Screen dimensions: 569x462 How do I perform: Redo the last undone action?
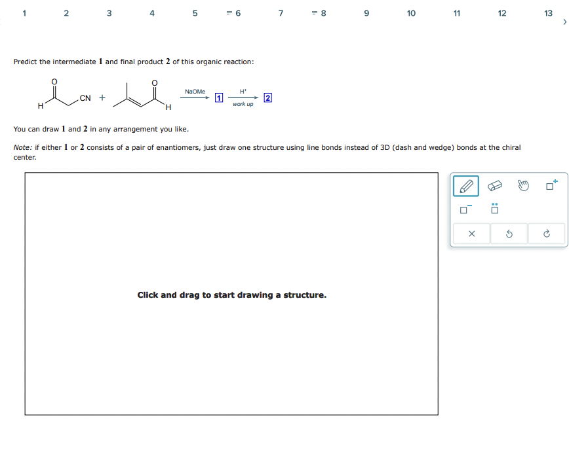pyautogui.click(x=546, y=234)
